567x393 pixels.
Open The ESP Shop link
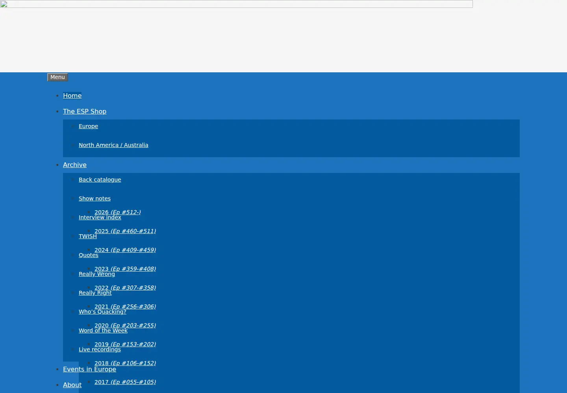point(85,111)
